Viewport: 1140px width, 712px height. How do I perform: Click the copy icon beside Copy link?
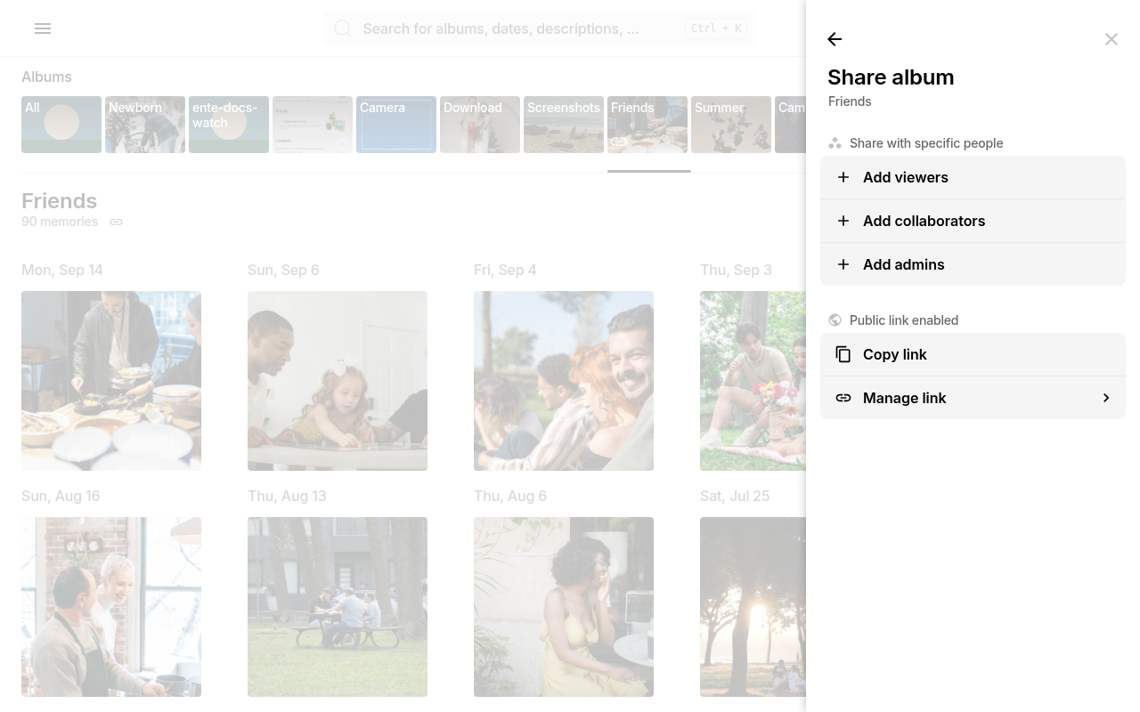point(843,354)
